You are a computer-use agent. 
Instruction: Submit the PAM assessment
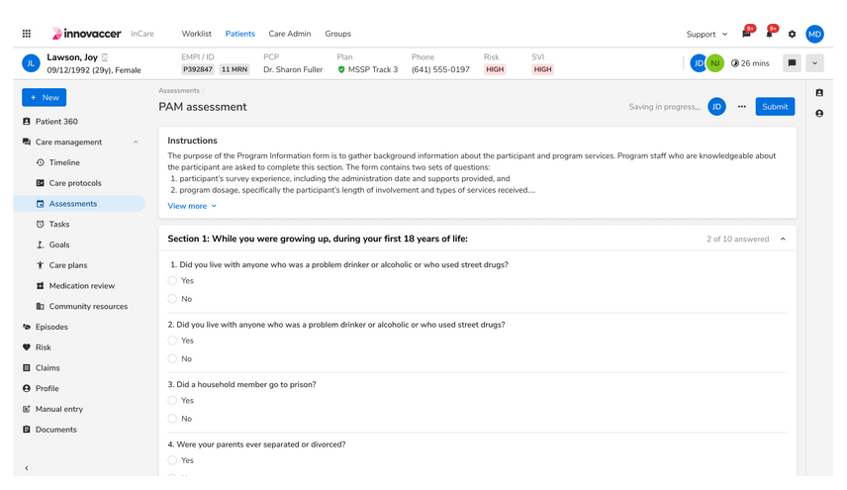[775, 107]
